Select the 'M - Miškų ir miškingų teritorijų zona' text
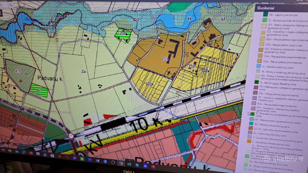Image resolution: width=308 pixels, height=173 pixels. (283, 72)
